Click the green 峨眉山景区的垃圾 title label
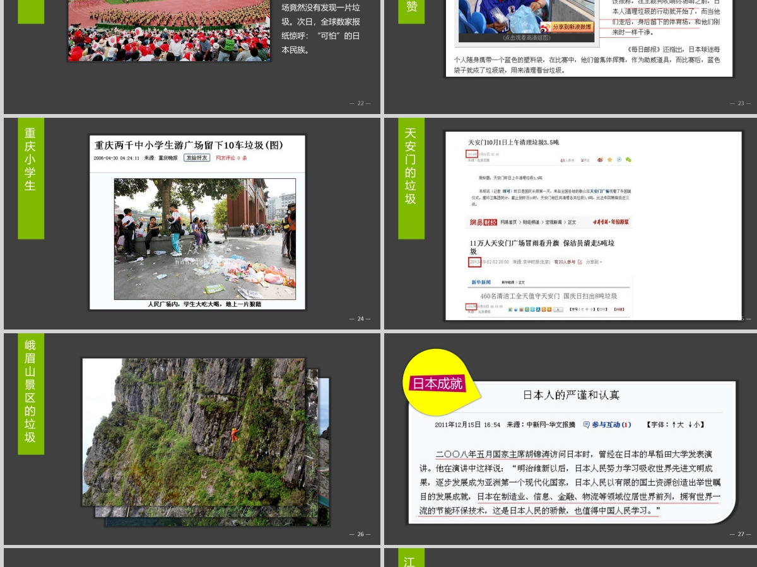 (31, 394)
